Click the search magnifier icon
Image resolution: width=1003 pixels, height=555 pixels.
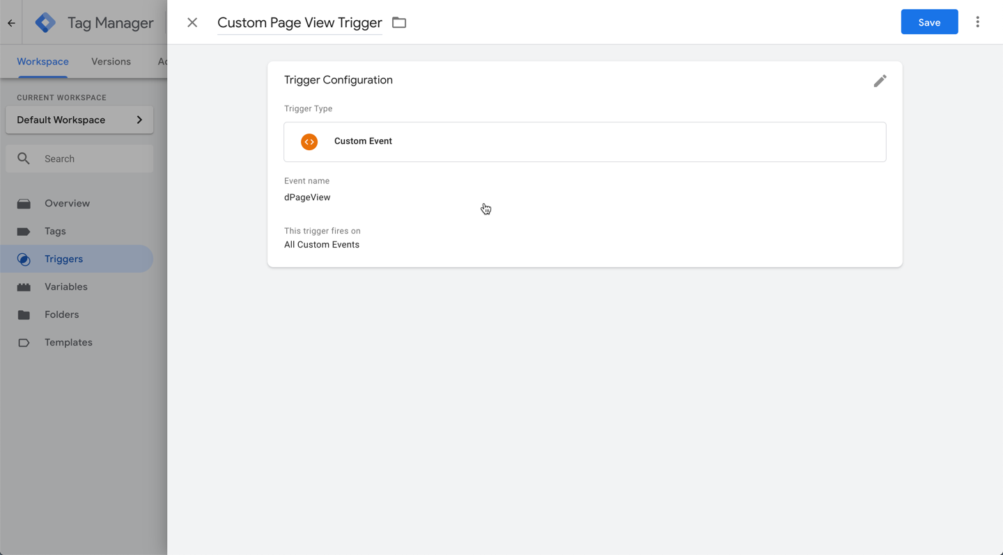click(24, 159)
